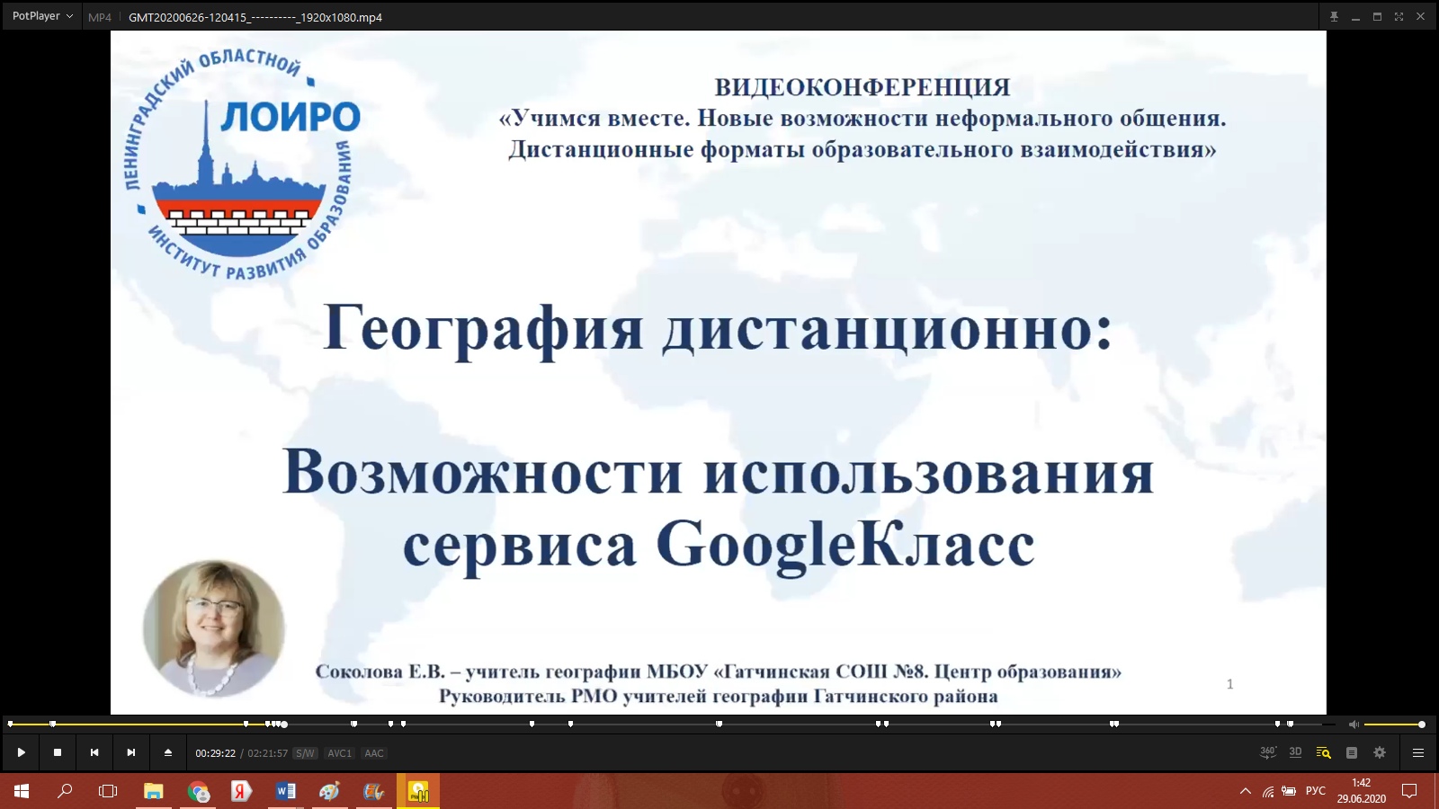This screenshot has height=809, width=1439.
Task: Jump to the first bookmark at the seek bar's start
Action: click(x=11, y=724)
